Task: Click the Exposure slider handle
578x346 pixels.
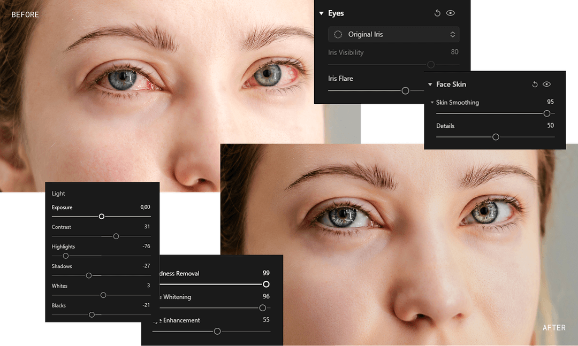Action: click(x=101, y=216)
